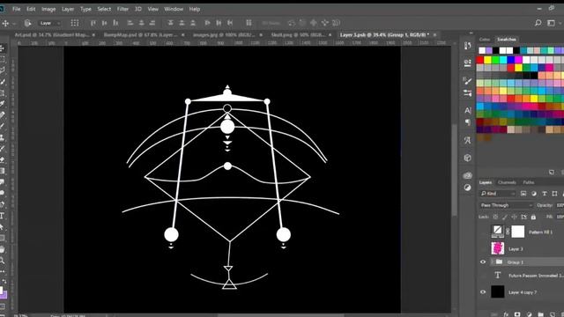This screenshot has height=317, width=564.
Task: Show the Pattern Fill 1 layer
Action: pos(483,232)
